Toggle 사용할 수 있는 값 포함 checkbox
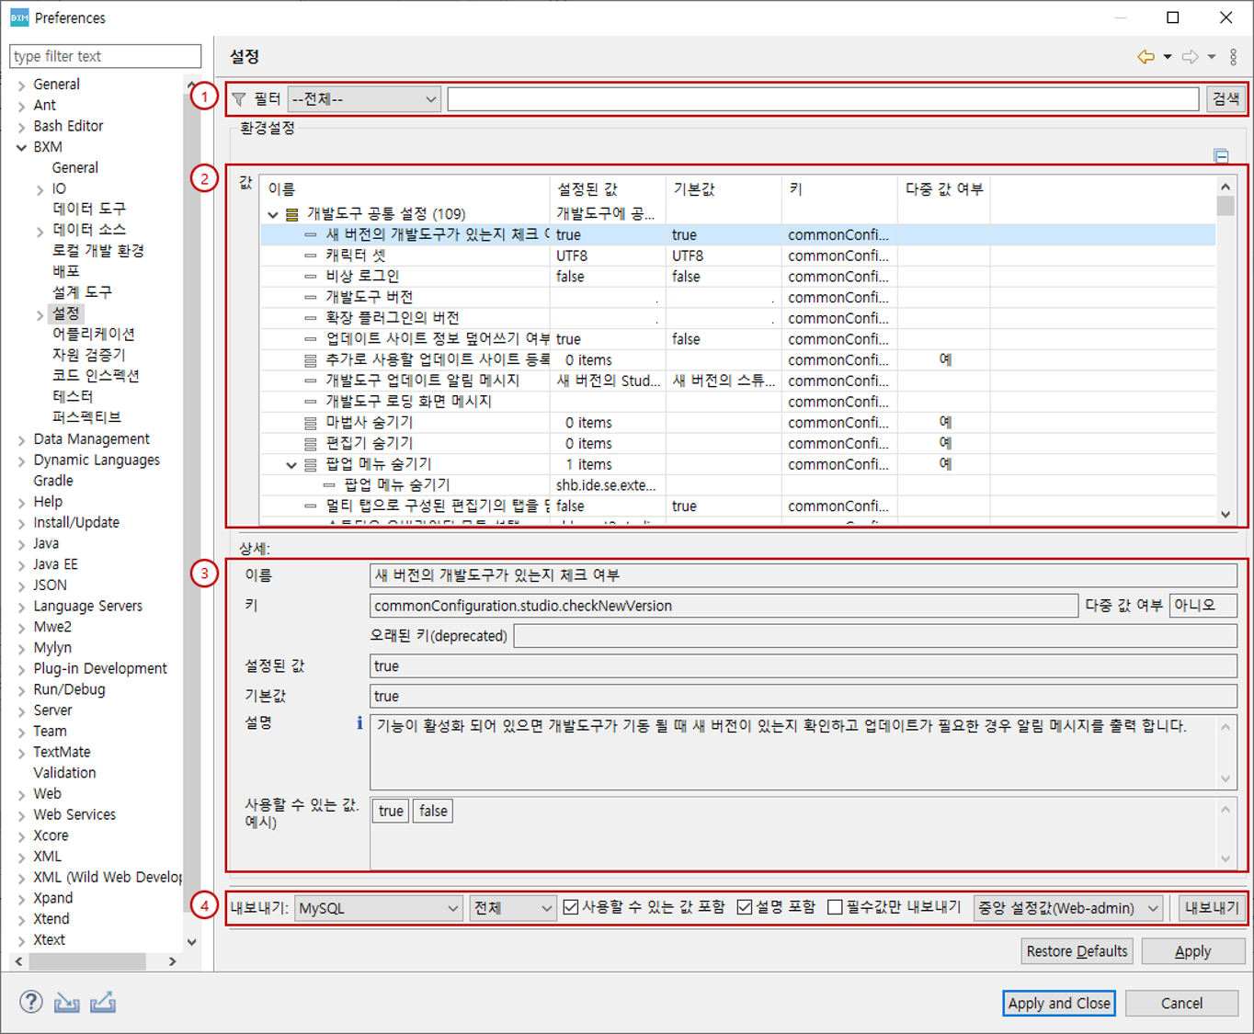This screenshot has height=1034, width=1254. coord(571,907)
